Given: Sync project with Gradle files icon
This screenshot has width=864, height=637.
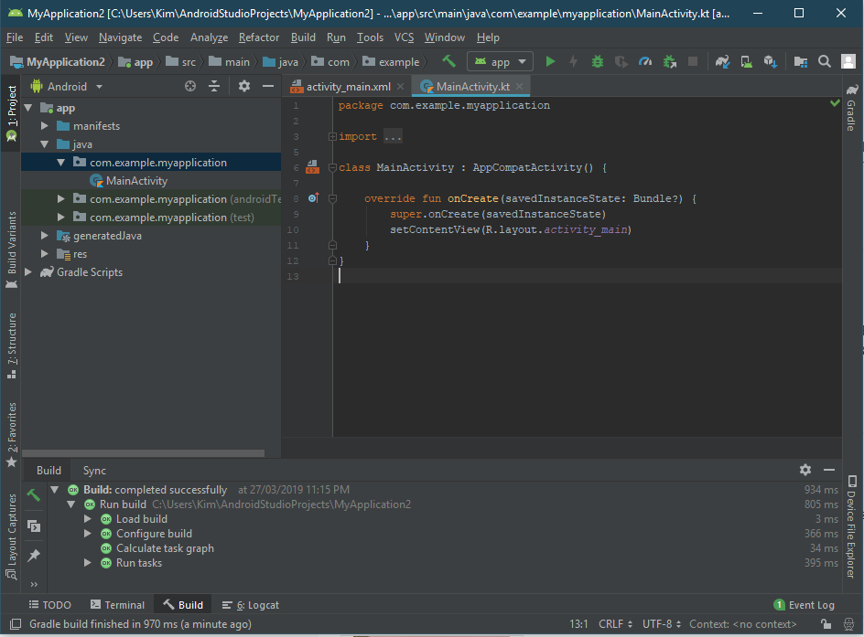Looking at the screenshot, I should tap(722, 61).
